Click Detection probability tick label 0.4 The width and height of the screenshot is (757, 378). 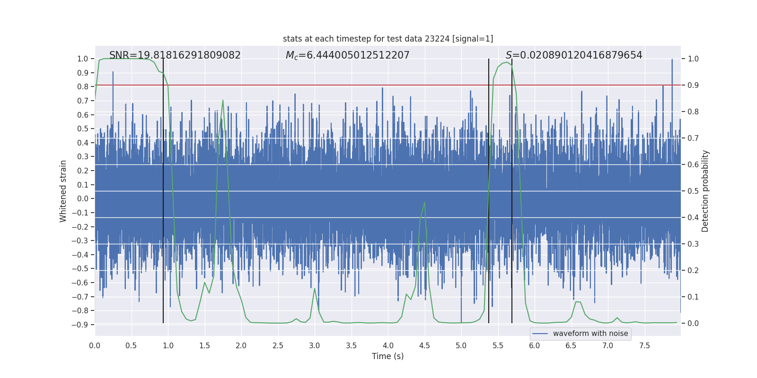click(x=693, y=217)
